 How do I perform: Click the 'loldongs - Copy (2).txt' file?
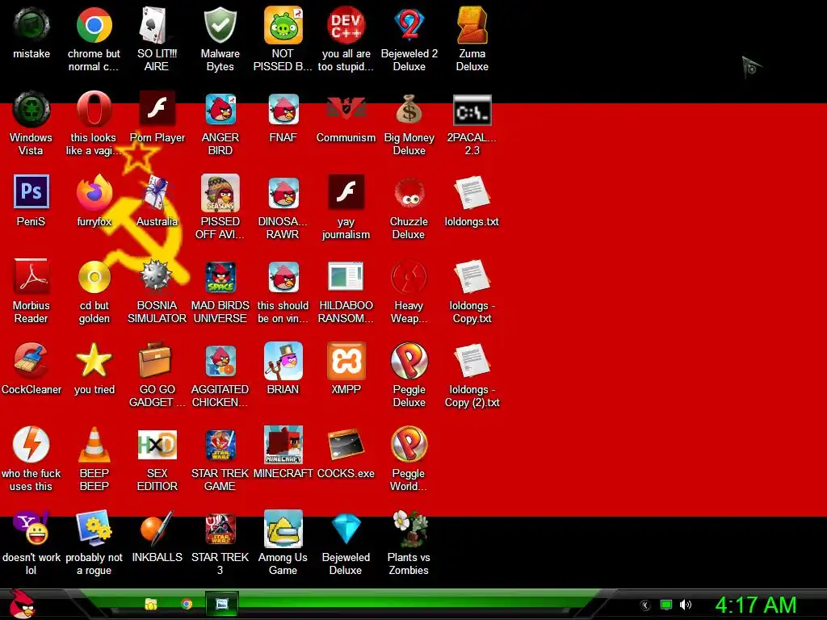click(x=472, y=361)
